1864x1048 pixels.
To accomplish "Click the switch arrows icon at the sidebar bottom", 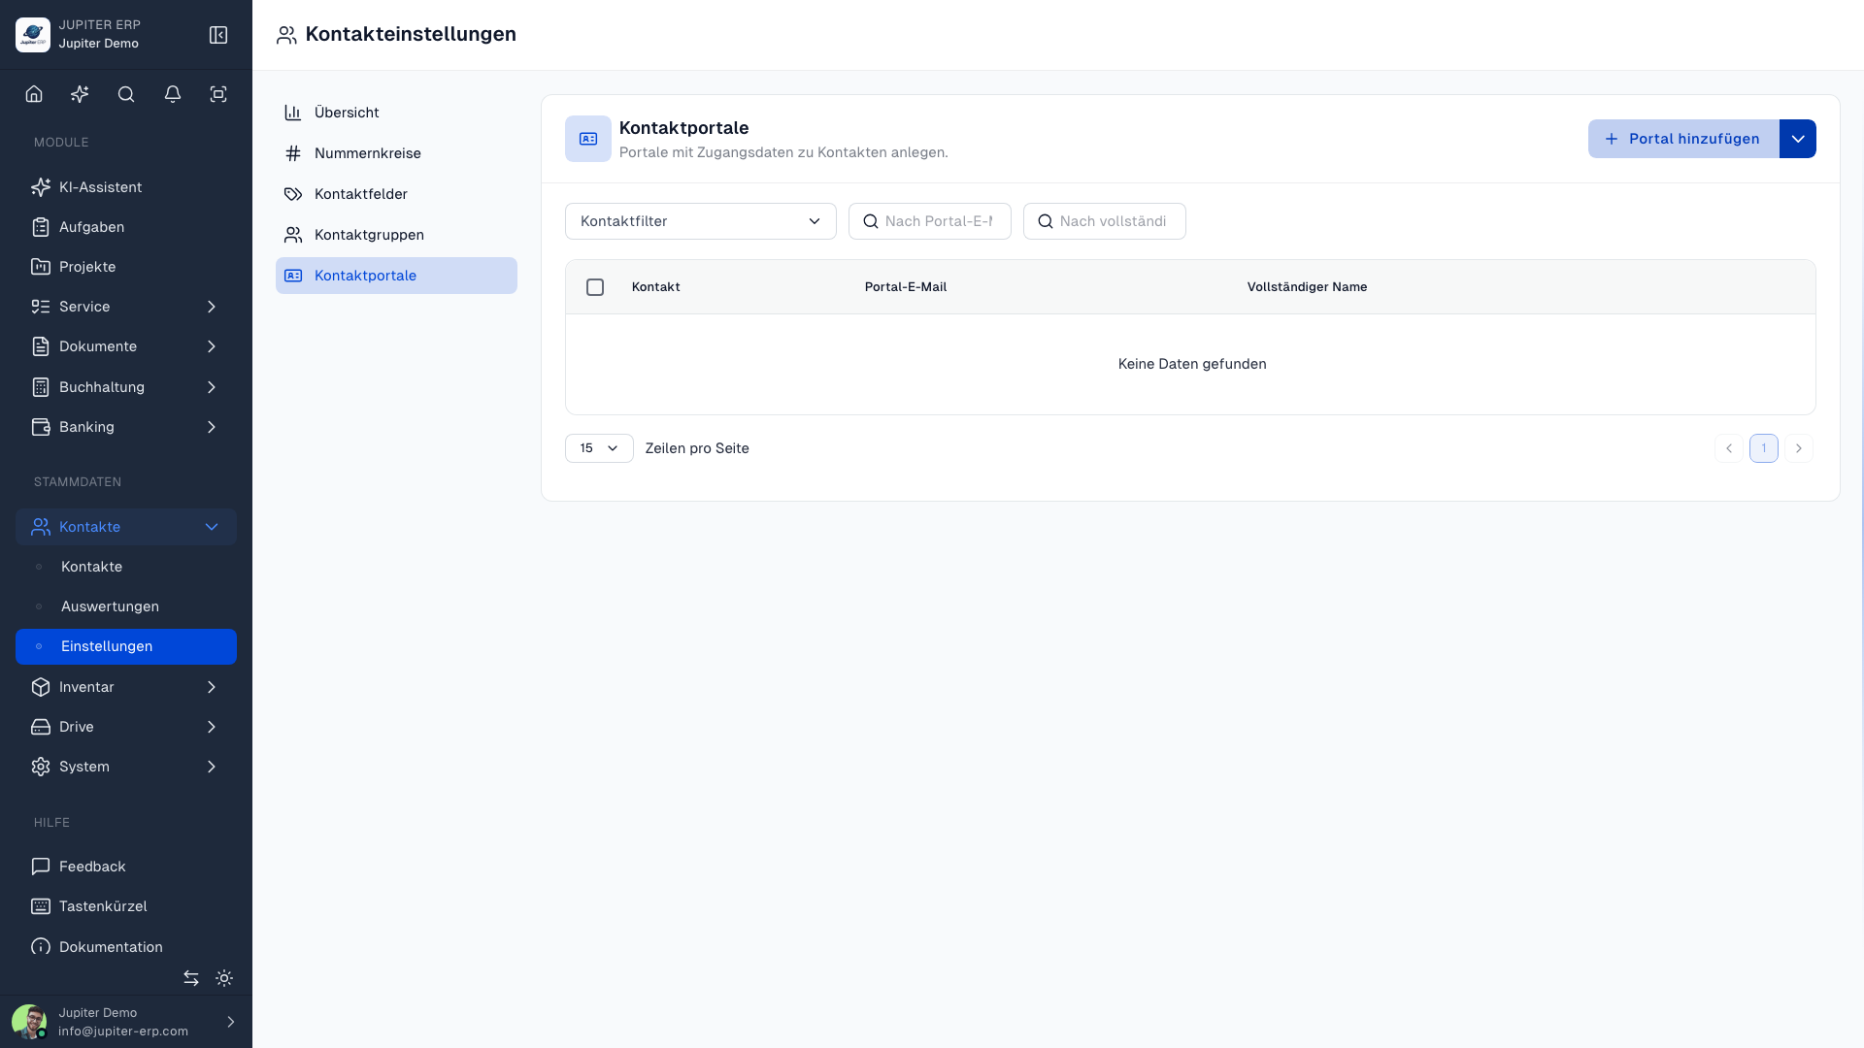I will point(191,978).
